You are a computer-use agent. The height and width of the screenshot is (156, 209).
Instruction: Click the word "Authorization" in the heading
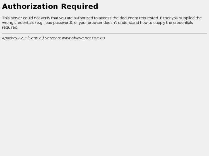click(30, 6)
